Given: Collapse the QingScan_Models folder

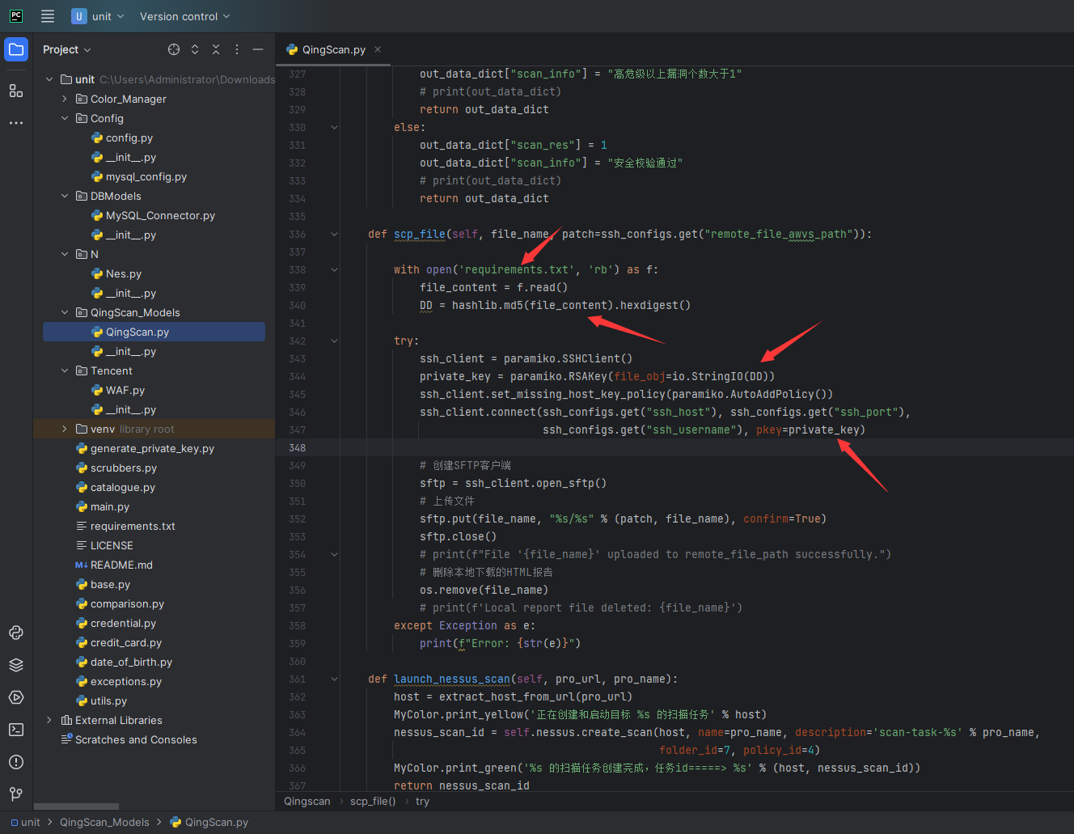Looking at the screenshot, I should click(66, 312).
